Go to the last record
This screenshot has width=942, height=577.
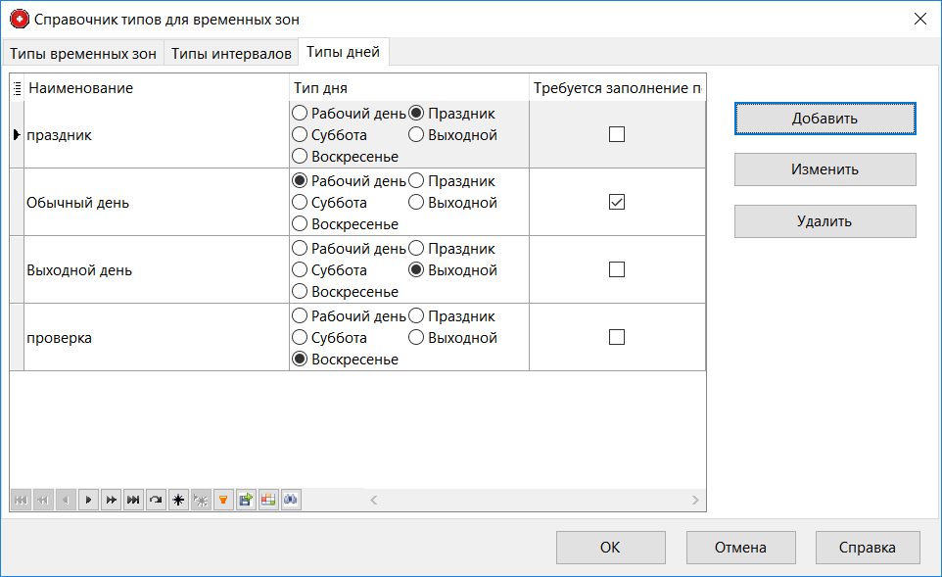coord(133,501)
